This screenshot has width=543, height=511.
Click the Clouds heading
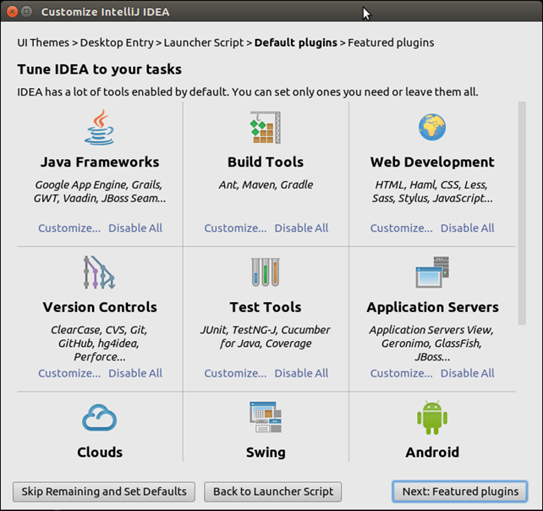100,453
